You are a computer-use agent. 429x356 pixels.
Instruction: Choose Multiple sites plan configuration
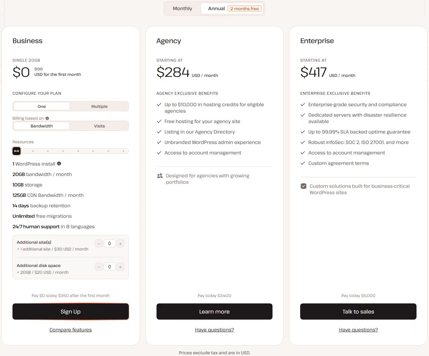point(99,107)
